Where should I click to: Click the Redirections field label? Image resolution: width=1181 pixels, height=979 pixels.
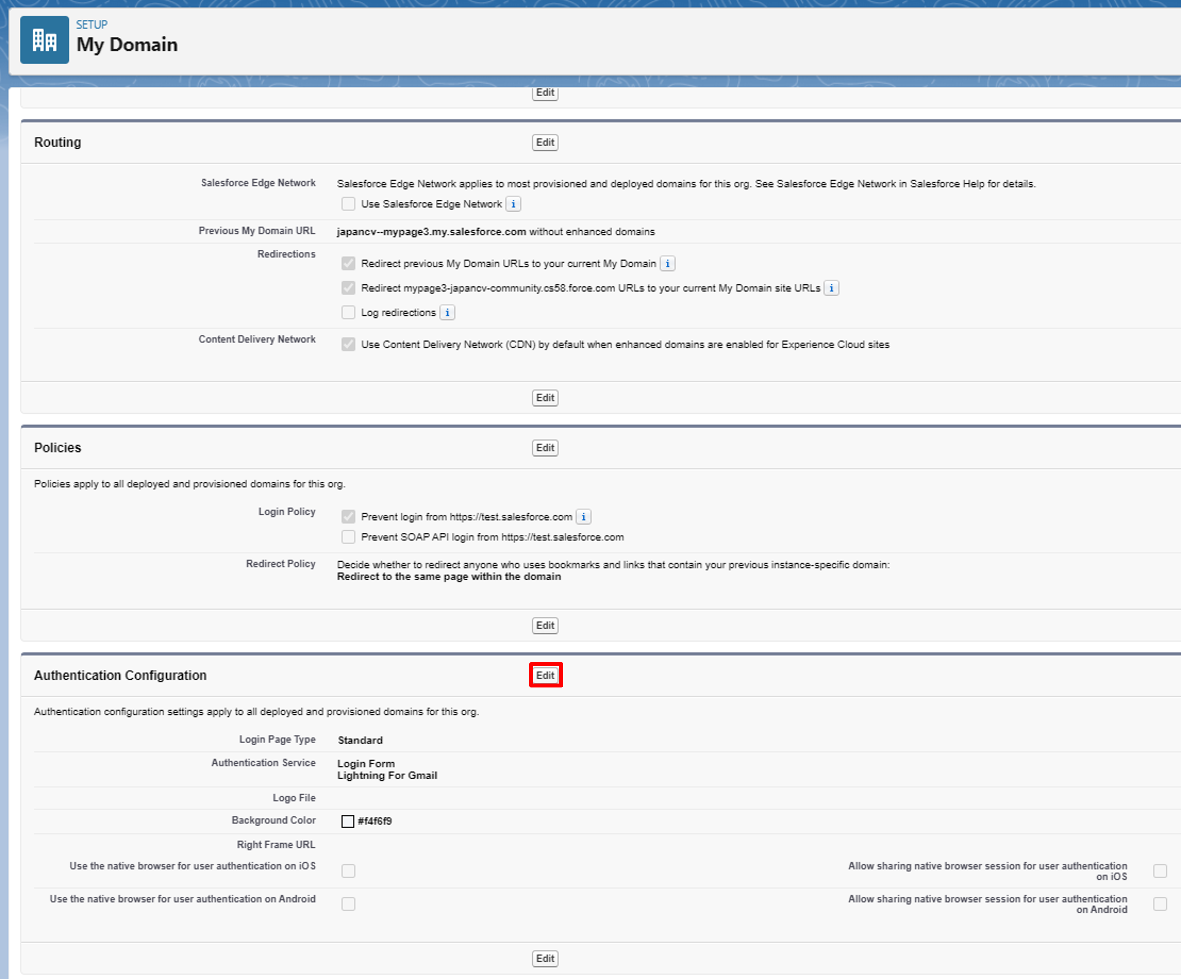click(286, 254)
